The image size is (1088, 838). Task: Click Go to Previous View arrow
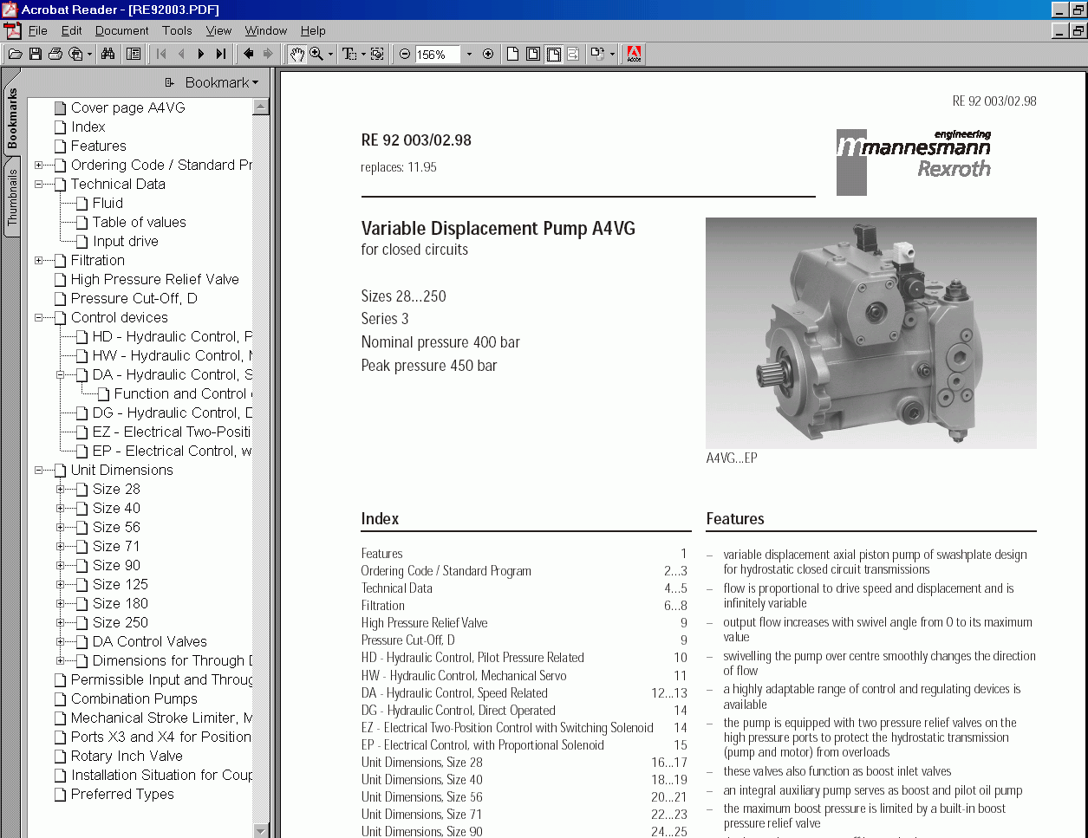(x=249, y=54)
